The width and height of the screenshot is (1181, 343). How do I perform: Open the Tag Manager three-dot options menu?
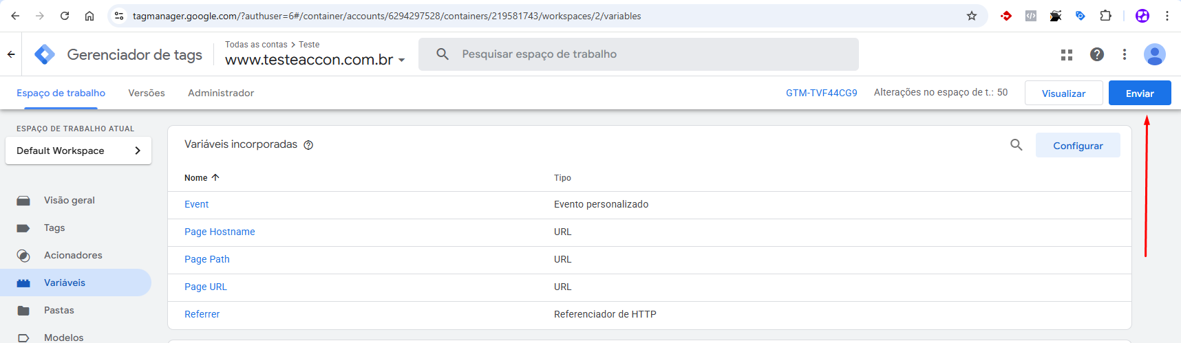point(1125,54)
